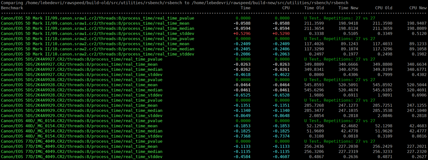Click the 09.canon.sraw1.cr2 real_time_pvalue row name
Viewport: 428px width, 160px height.
(x=98, y=18)
